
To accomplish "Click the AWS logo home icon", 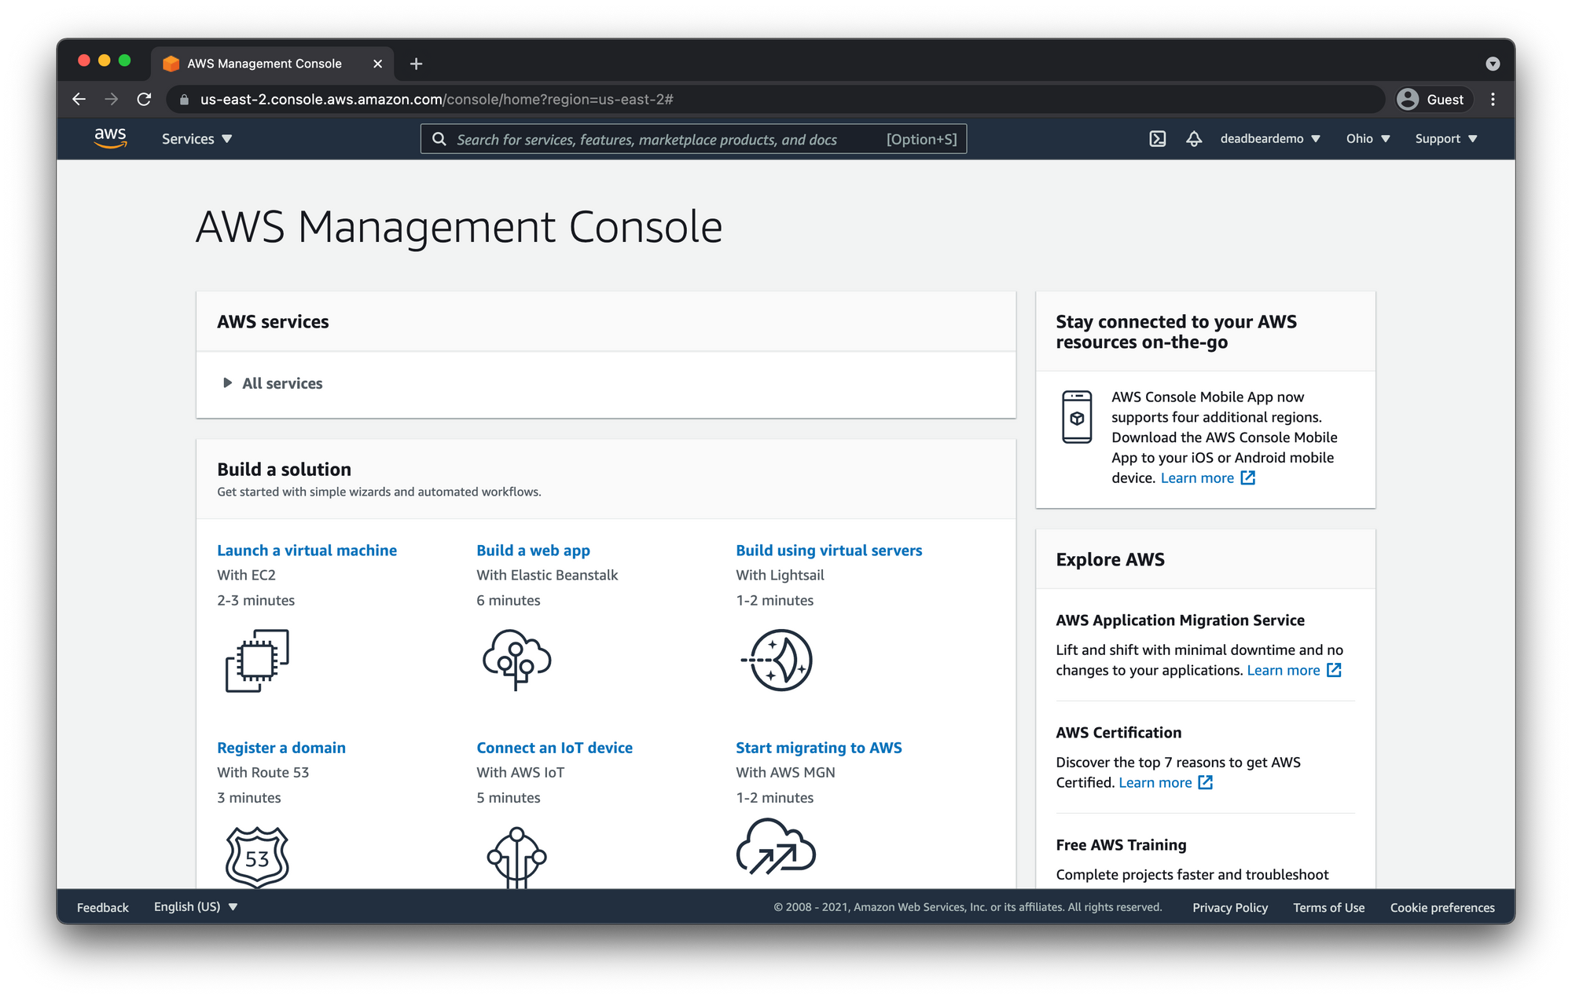I will [x=110, y=138].
